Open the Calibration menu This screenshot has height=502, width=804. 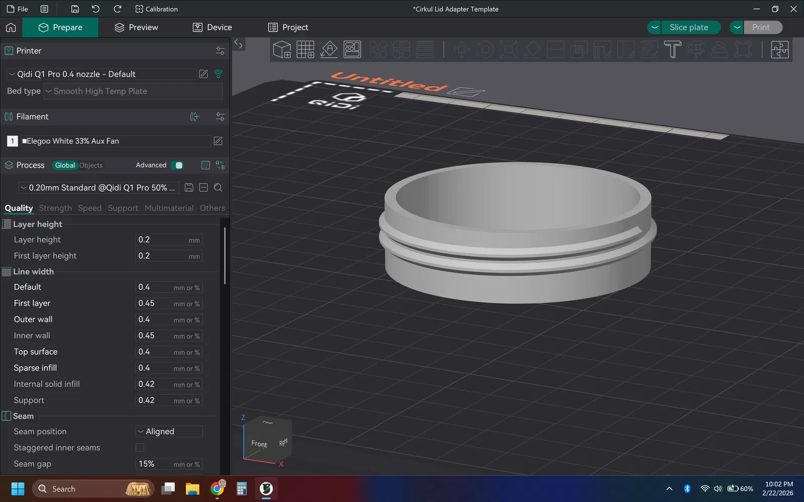tap(156, 9)
